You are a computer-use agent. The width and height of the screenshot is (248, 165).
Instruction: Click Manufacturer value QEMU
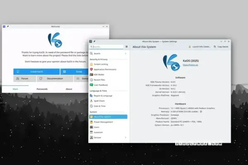click(x=174, y=118)
